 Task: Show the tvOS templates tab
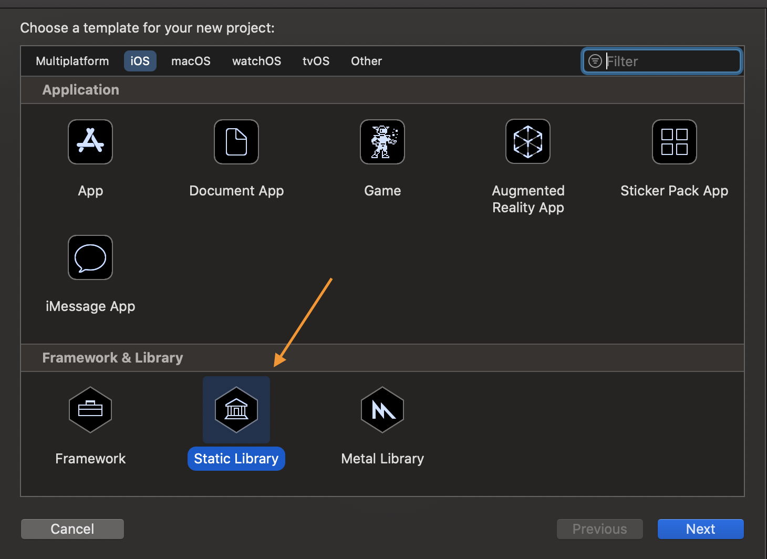pos(316,61)
